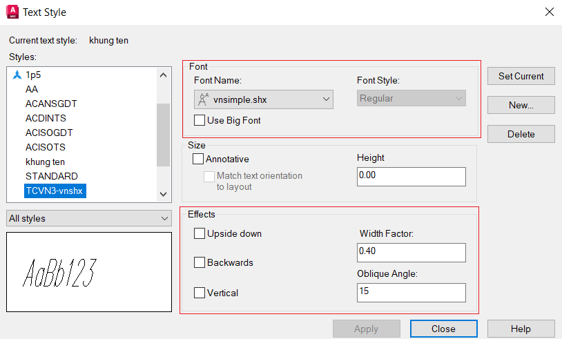562x339 pixels.
Task: Expand the All styles filter dropdown
Action: pos(88,219)
